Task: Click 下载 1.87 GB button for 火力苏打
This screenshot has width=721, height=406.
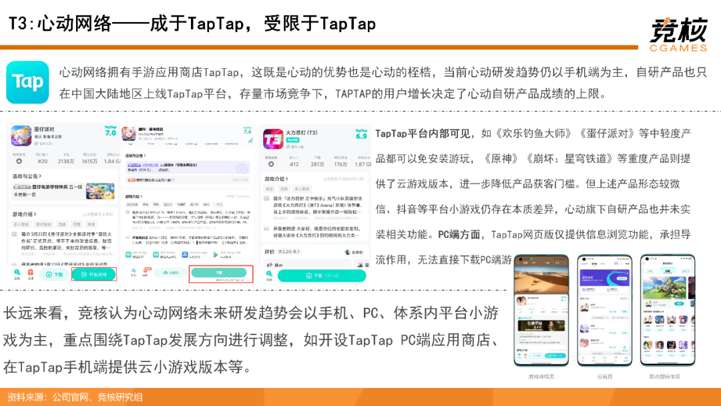Action: pyautogui.click(x=321, y=276)
